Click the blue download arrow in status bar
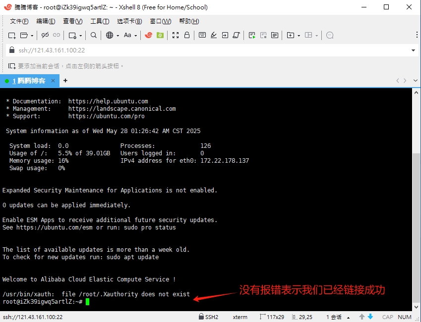 coord(370,317)
